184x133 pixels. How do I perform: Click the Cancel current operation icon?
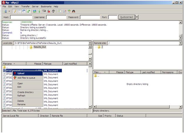point(44,11)
